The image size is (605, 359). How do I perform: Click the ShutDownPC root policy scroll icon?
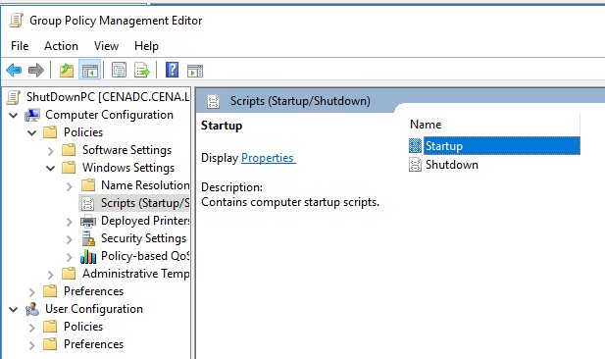click(x=13, y=97)
